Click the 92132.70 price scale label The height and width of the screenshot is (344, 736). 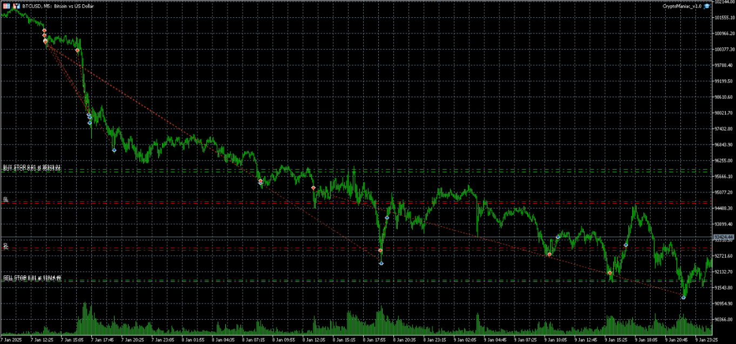click(724, 272)
